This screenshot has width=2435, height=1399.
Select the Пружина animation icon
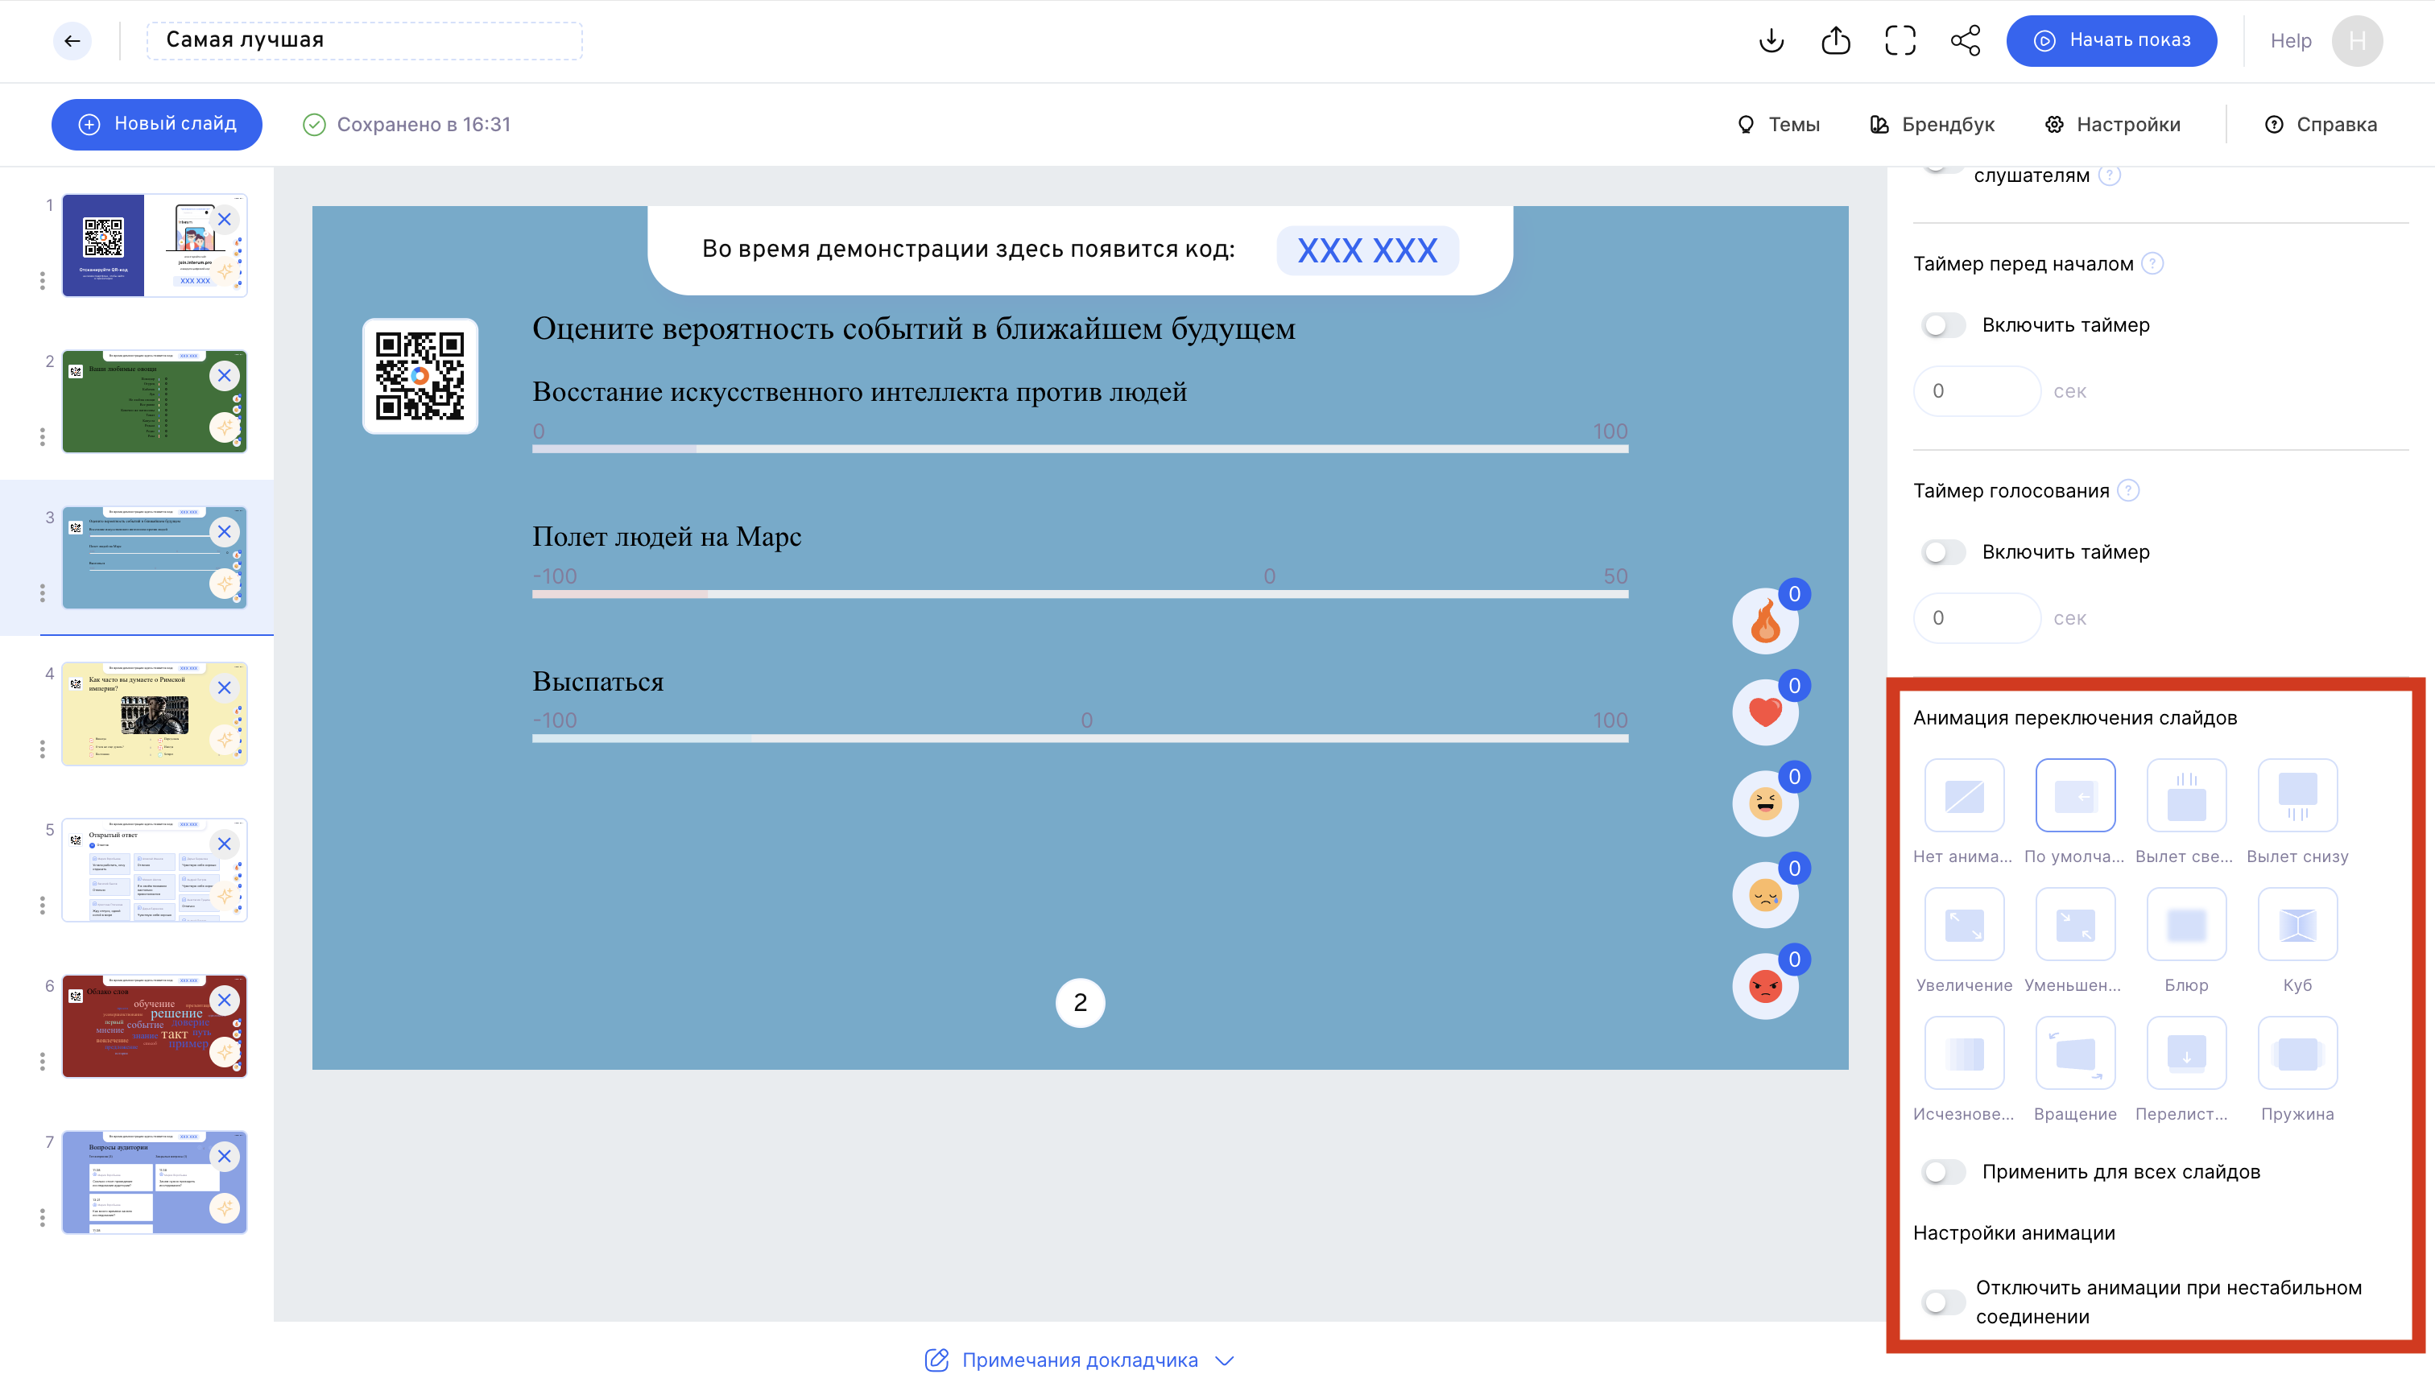[2297, 1053]
